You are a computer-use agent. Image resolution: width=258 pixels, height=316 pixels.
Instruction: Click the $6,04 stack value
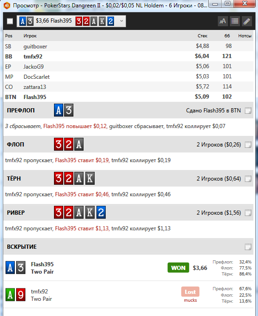(202, 56)
